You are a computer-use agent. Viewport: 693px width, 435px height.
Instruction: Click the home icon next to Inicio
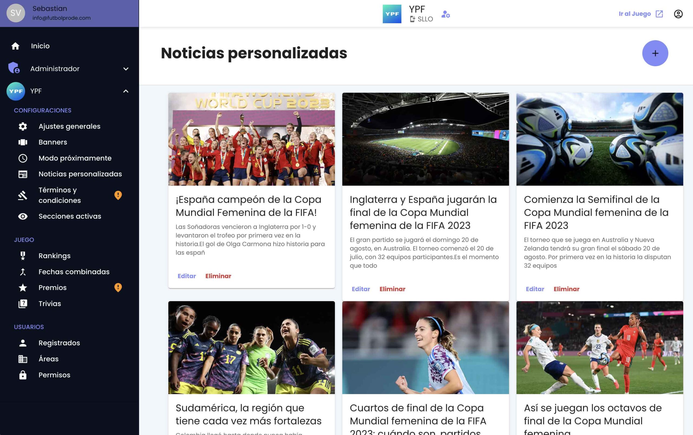[x=15, y=46]
